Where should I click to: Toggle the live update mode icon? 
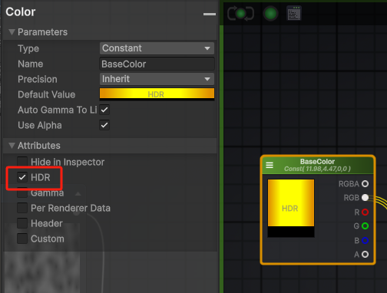tap(240, 14)
